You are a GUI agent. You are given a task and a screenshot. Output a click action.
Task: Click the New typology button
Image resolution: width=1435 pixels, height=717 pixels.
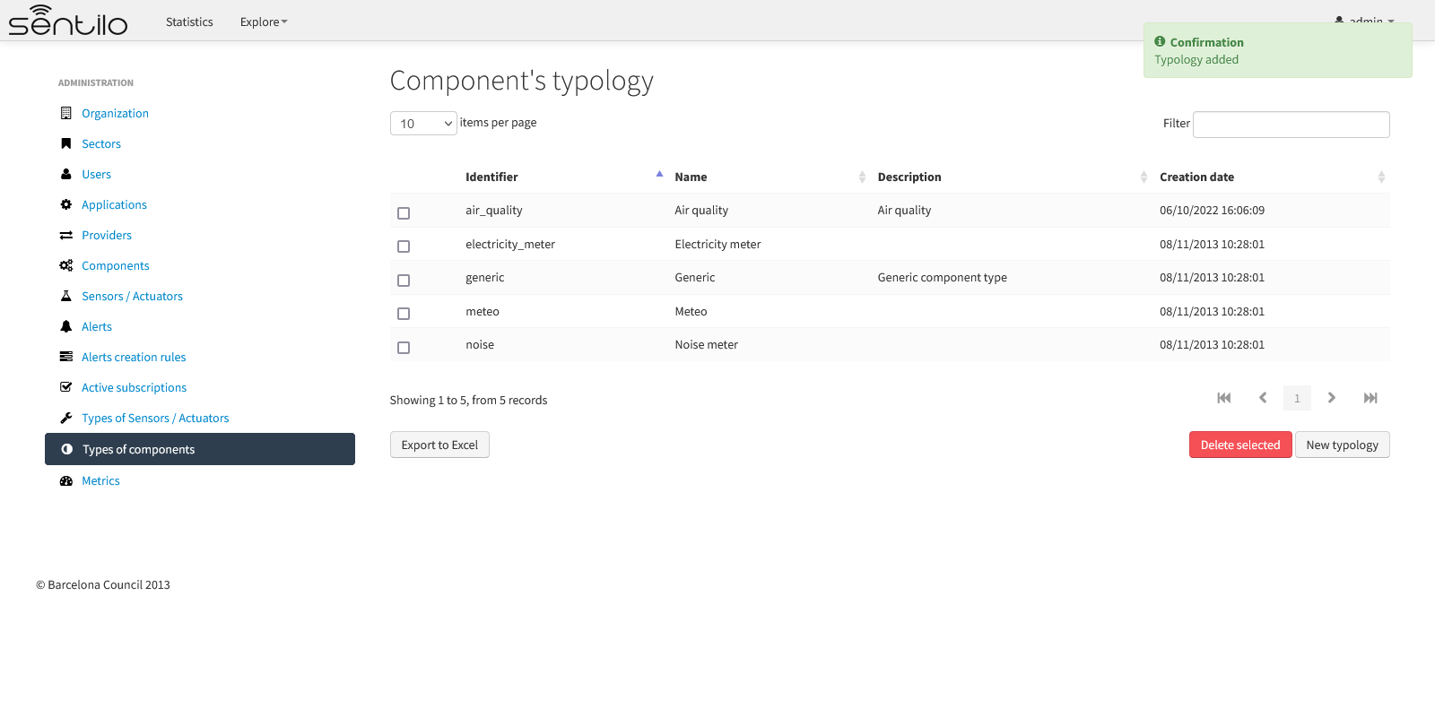[1343, 445]
